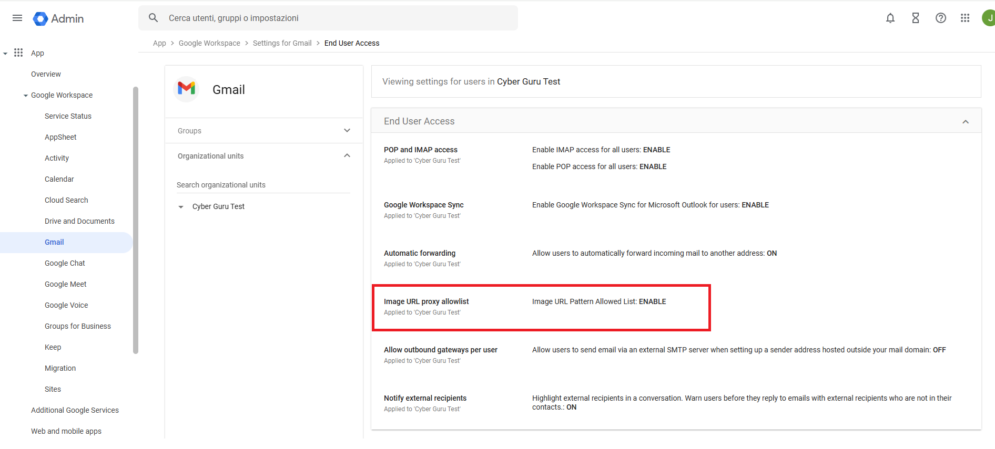Click the automatic forwarding ON description
The image size is (995, 449).
654,253
